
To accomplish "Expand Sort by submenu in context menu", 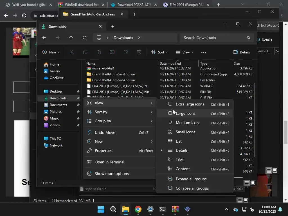I will (x=120, y=112).
